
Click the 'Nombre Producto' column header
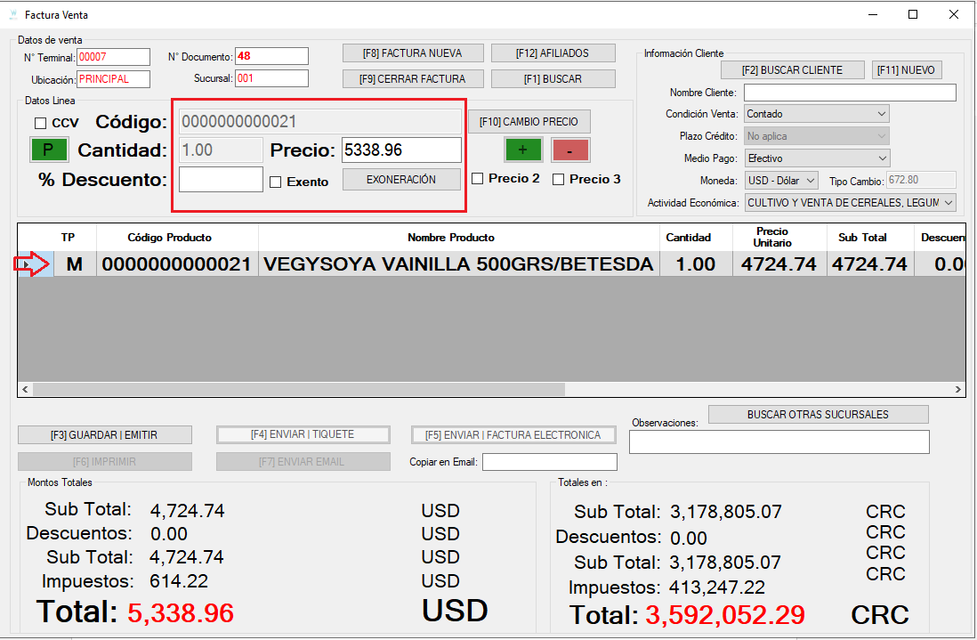458,238
